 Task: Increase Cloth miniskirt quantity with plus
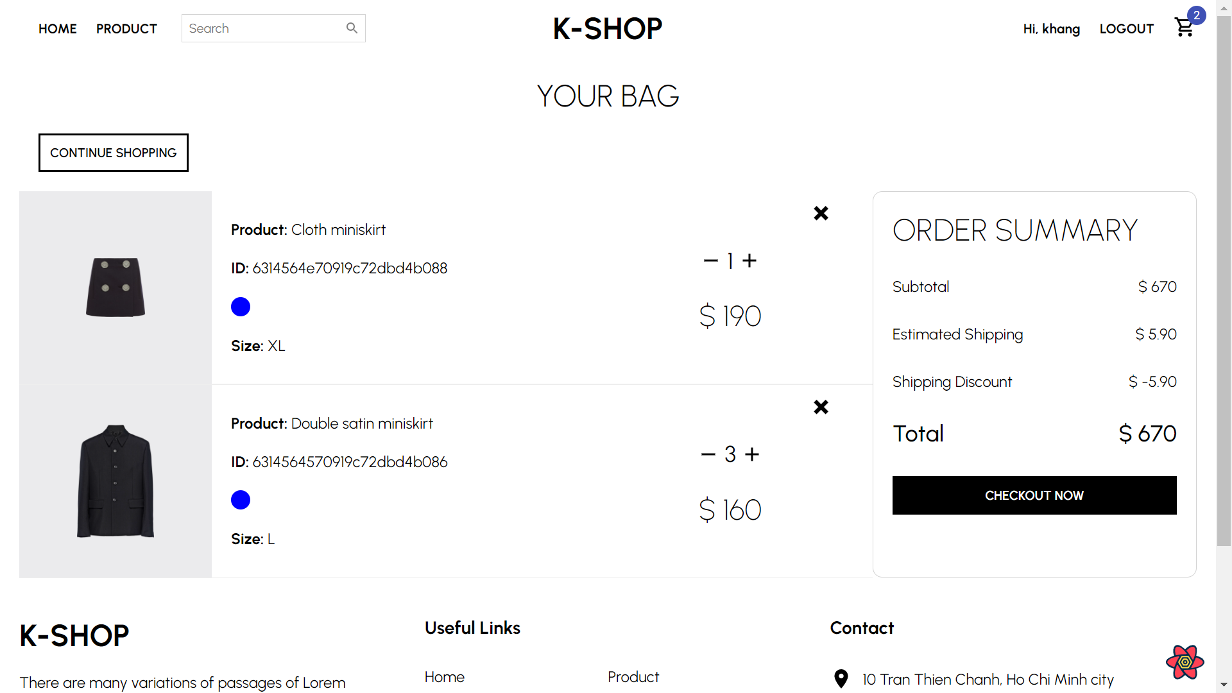coord(750,260)
